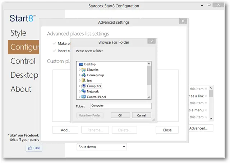This screenshot has height=163, width=230.
Task: Close the Advanced settings dialog
Action: point(183,21)
